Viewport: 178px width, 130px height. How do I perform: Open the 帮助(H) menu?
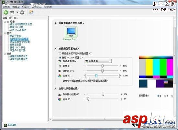point(48,7)
